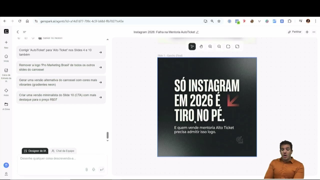Choose suggestion Remover a logo 'Pro Marketing Brasil'
This screenshot has width=320, height=180.
point(61,67)
